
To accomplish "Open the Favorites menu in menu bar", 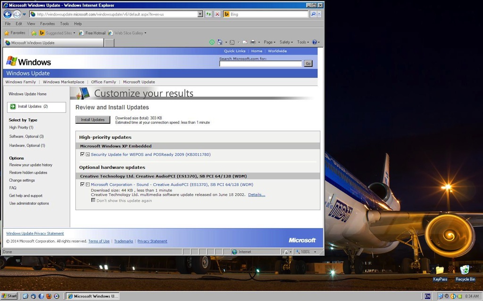I will click(x=48, y=24).
